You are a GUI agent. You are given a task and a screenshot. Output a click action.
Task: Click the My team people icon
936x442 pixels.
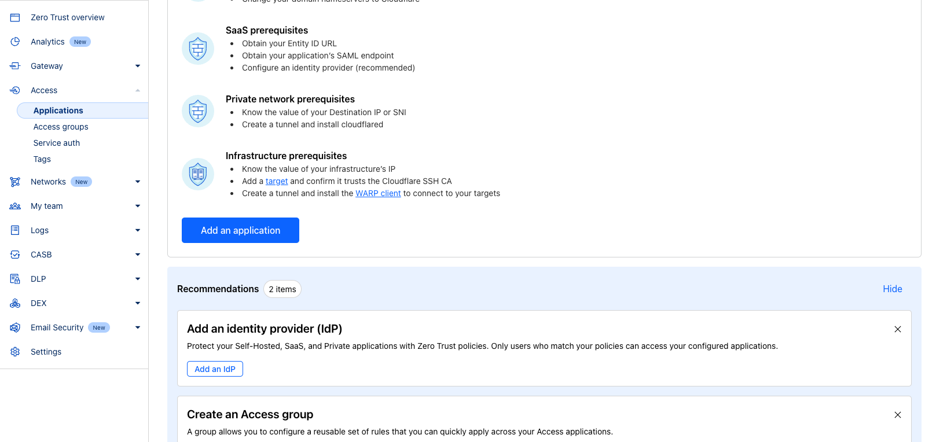click(15, 206)
